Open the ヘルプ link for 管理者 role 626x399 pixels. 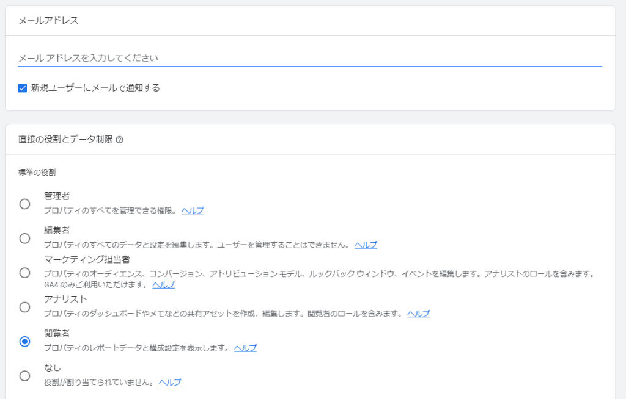(193, 210)
